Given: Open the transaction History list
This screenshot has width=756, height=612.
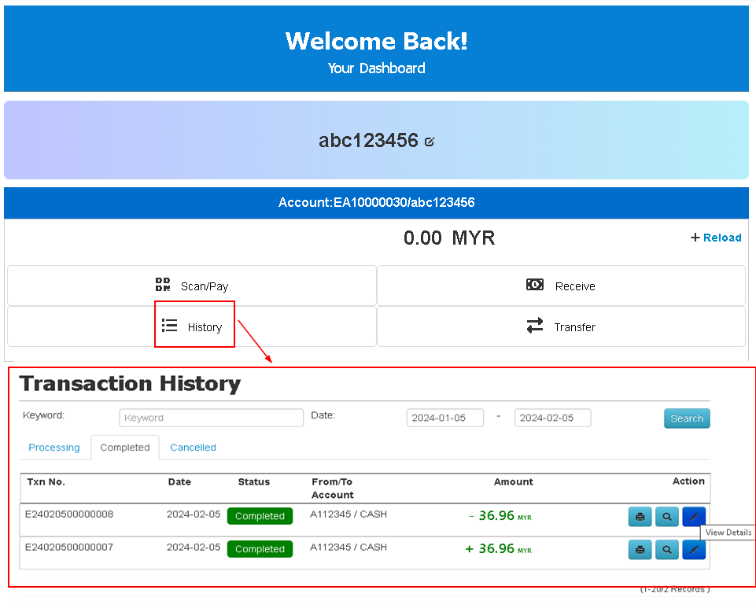Looking at the screenshot, I should click(193, 326).
